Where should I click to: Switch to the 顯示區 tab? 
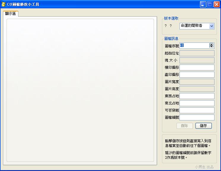11,14
